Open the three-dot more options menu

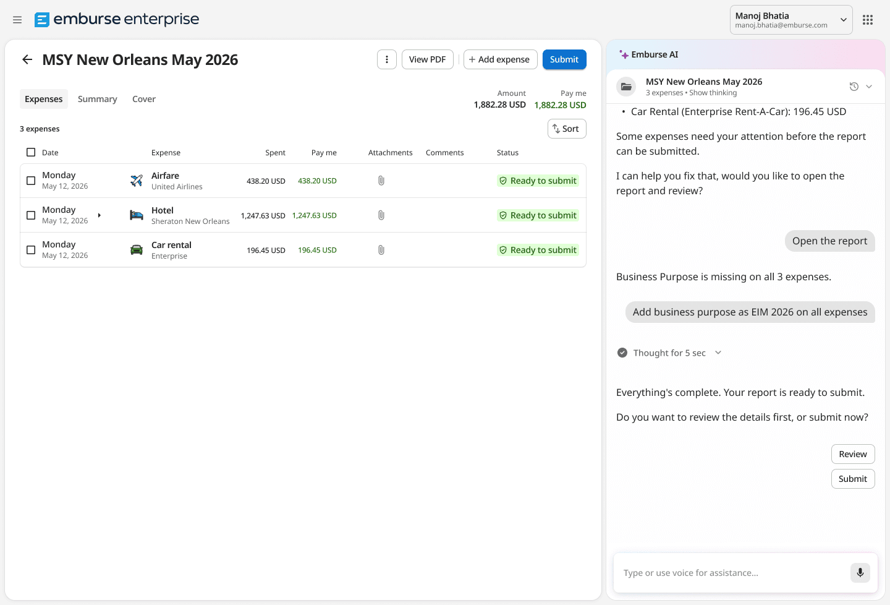(x=387, y=59)
